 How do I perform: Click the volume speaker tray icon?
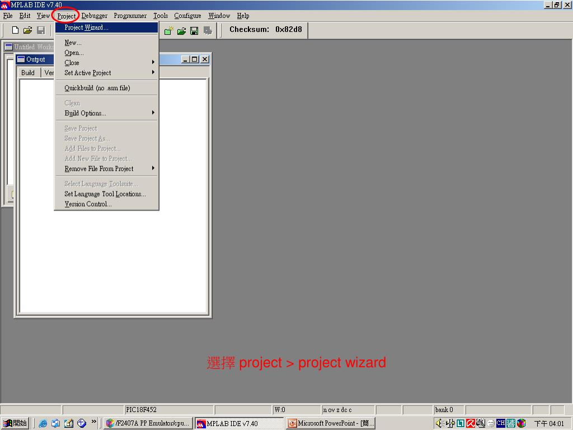coord(439,423)
